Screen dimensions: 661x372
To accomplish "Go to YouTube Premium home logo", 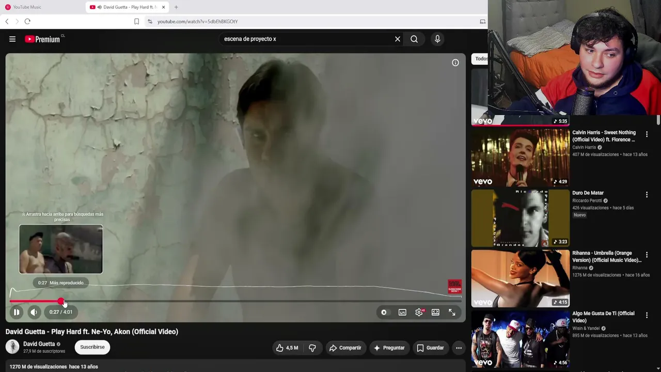I will point(42,39).
